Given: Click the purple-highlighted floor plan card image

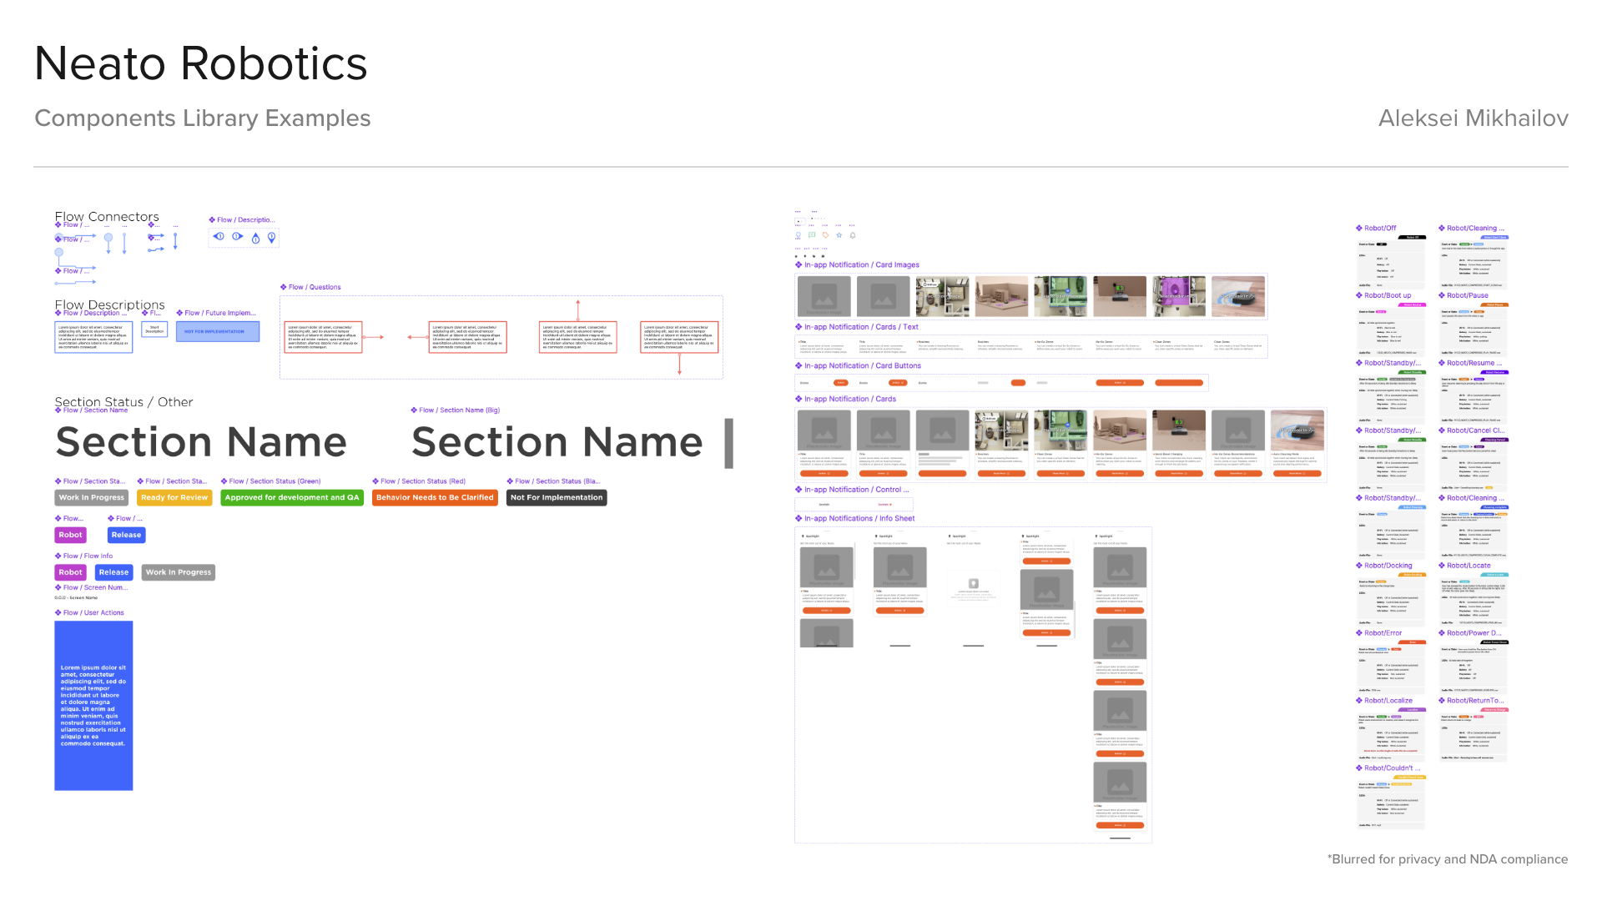Looking at the screenshot, I should (1179, 296).
